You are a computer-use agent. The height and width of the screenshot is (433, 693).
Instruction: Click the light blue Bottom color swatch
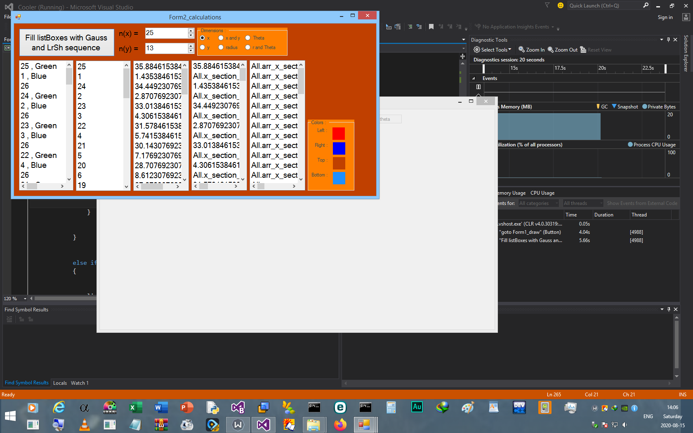[339, 178]
